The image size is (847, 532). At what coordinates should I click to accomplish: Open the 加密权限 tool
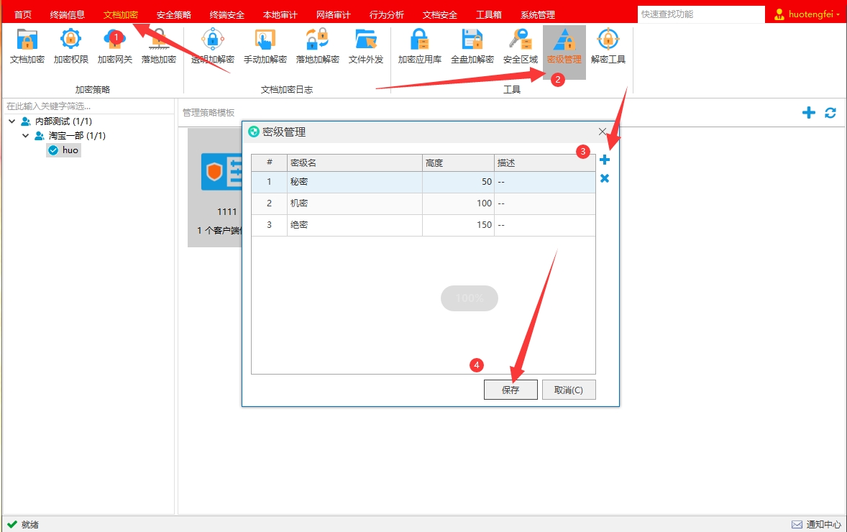click(x=70, y=47)
